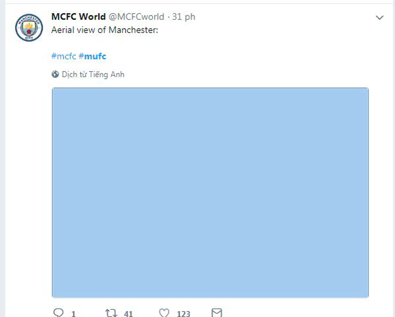This screenshot has height=317, width=395.
Task: Send tweet via the envelope message icon
Action: click(217, 313)
